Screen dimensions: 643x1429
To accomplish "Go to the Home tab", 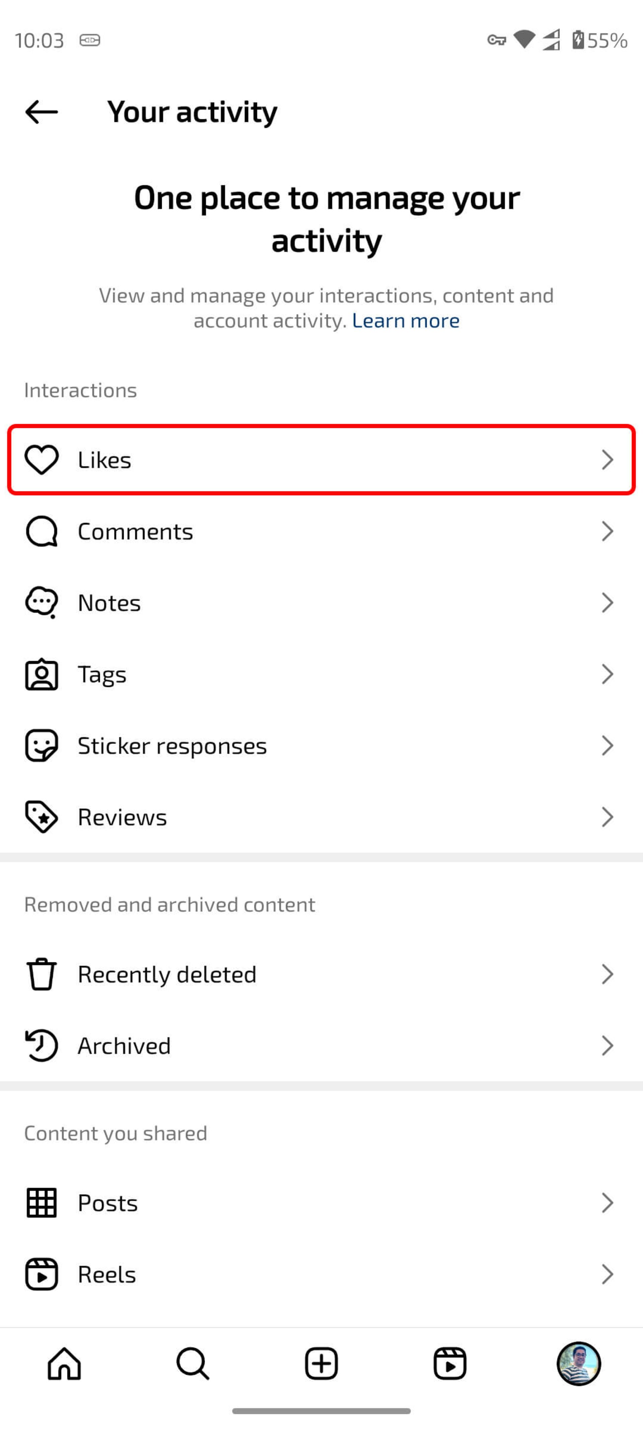I will (x=64, y=1364).
